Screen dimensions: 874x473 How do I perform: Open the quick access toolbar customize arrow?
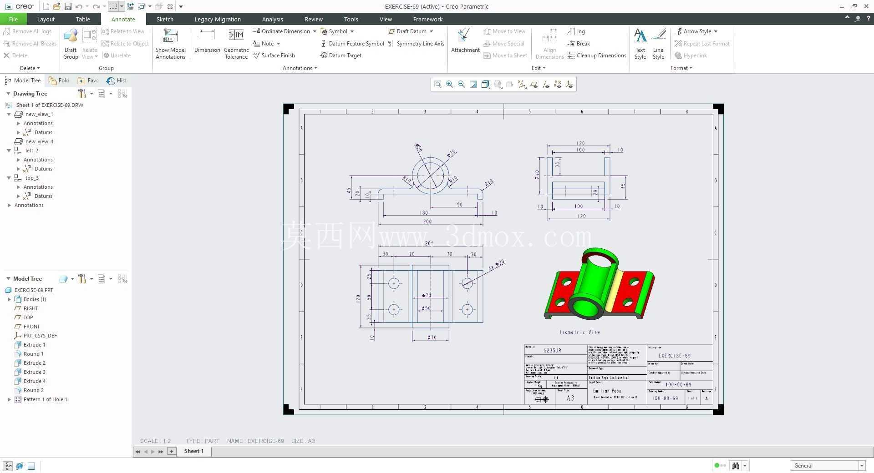(x=181, y=6)
